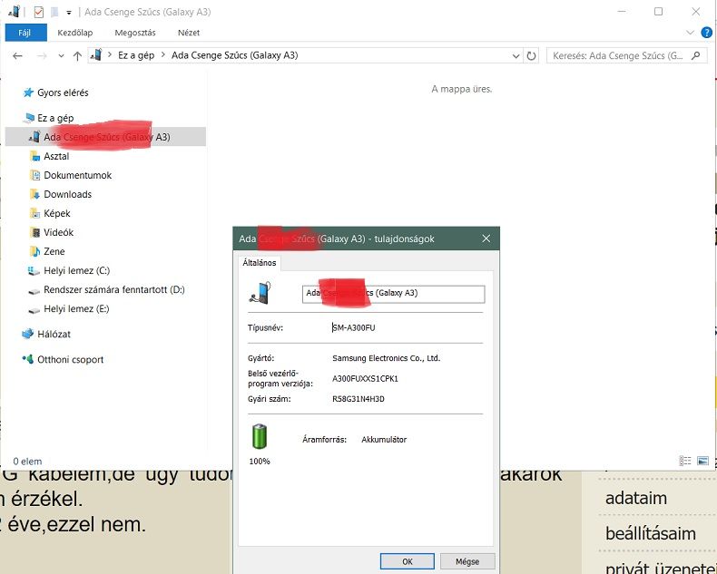The width and height of the screenshot is (717, 574).
Task: Open Zene folder in navigation pane
Action: coord(54,252)
